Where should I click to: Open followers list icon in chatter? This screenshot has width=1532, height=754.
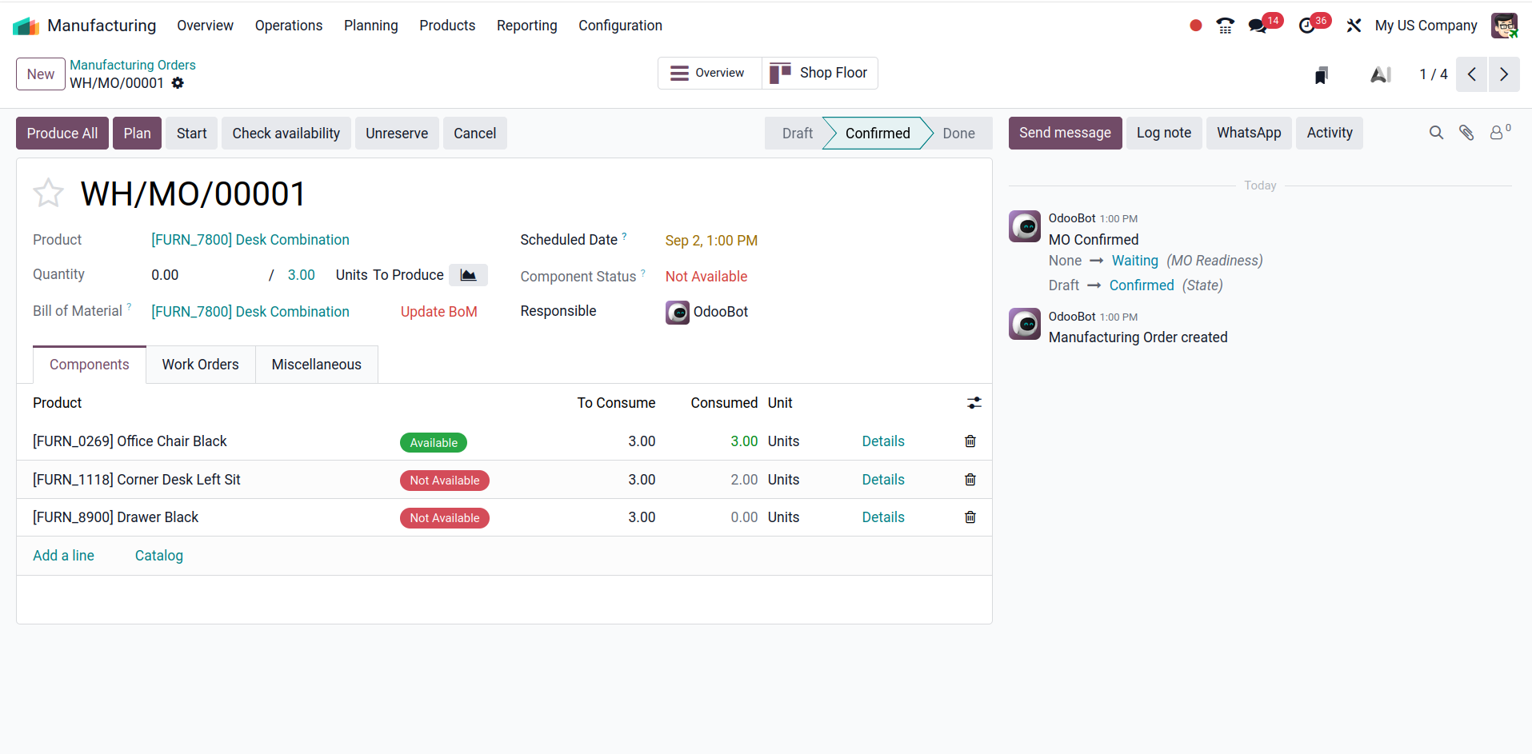1498,133
